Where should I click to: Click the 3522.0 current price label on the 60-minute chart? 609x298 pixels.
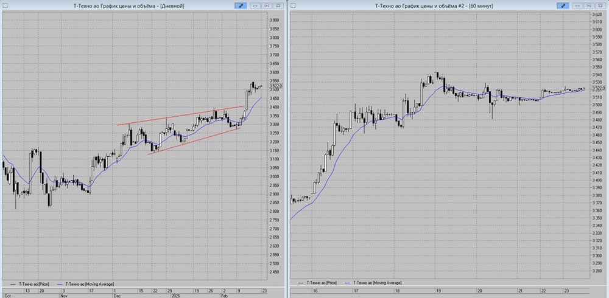[598, 88]
